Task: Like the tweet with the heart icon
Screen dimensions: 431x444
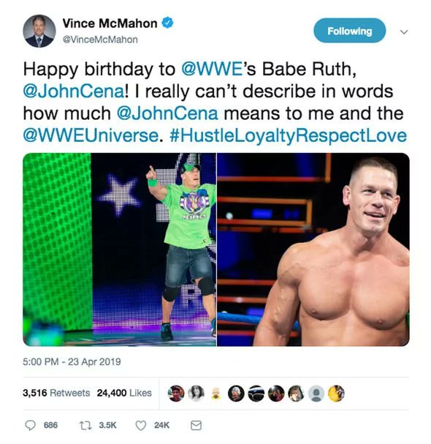Action: tap(141, 425)
